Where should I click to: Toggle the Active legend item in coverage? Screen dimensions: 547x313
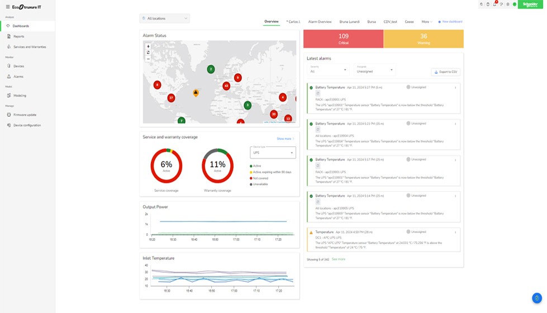pos(256,166)
